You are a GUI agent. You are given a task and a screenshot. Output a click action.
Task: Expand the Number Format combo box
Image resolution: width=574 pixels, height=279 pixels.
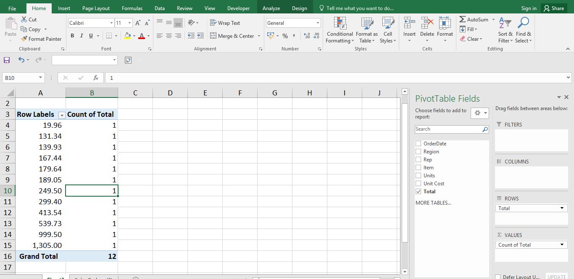[x=317, y=23]
